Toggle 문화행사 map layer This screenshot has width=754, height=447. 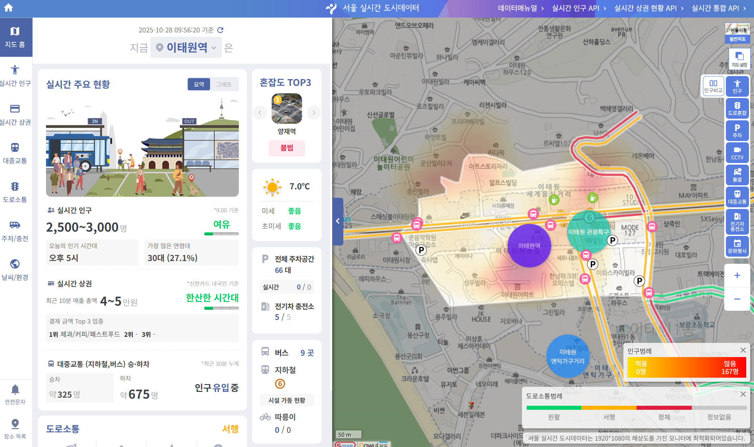point(737,246)
